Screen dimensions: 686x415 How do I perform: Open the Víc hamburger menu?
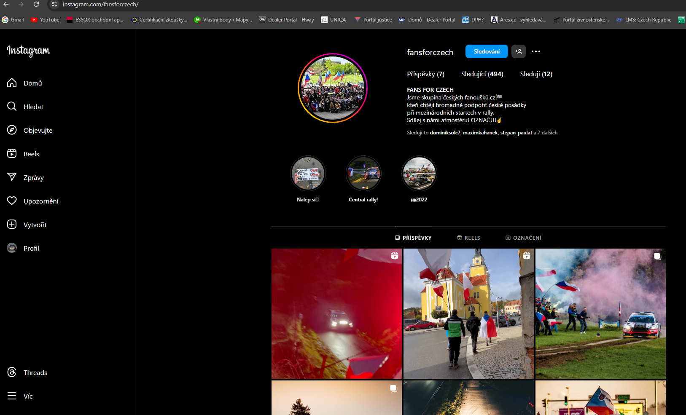click(x=12, y=396)
